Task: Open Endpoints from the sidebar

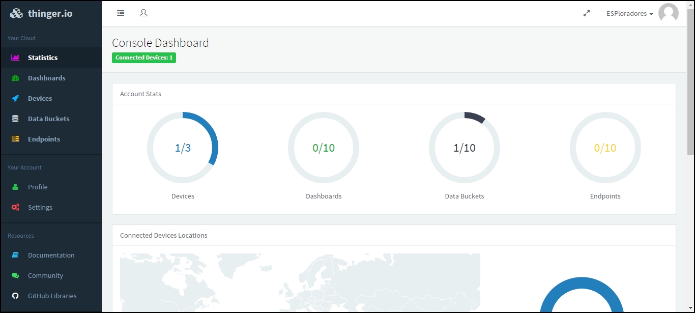Action: (51, 139)
